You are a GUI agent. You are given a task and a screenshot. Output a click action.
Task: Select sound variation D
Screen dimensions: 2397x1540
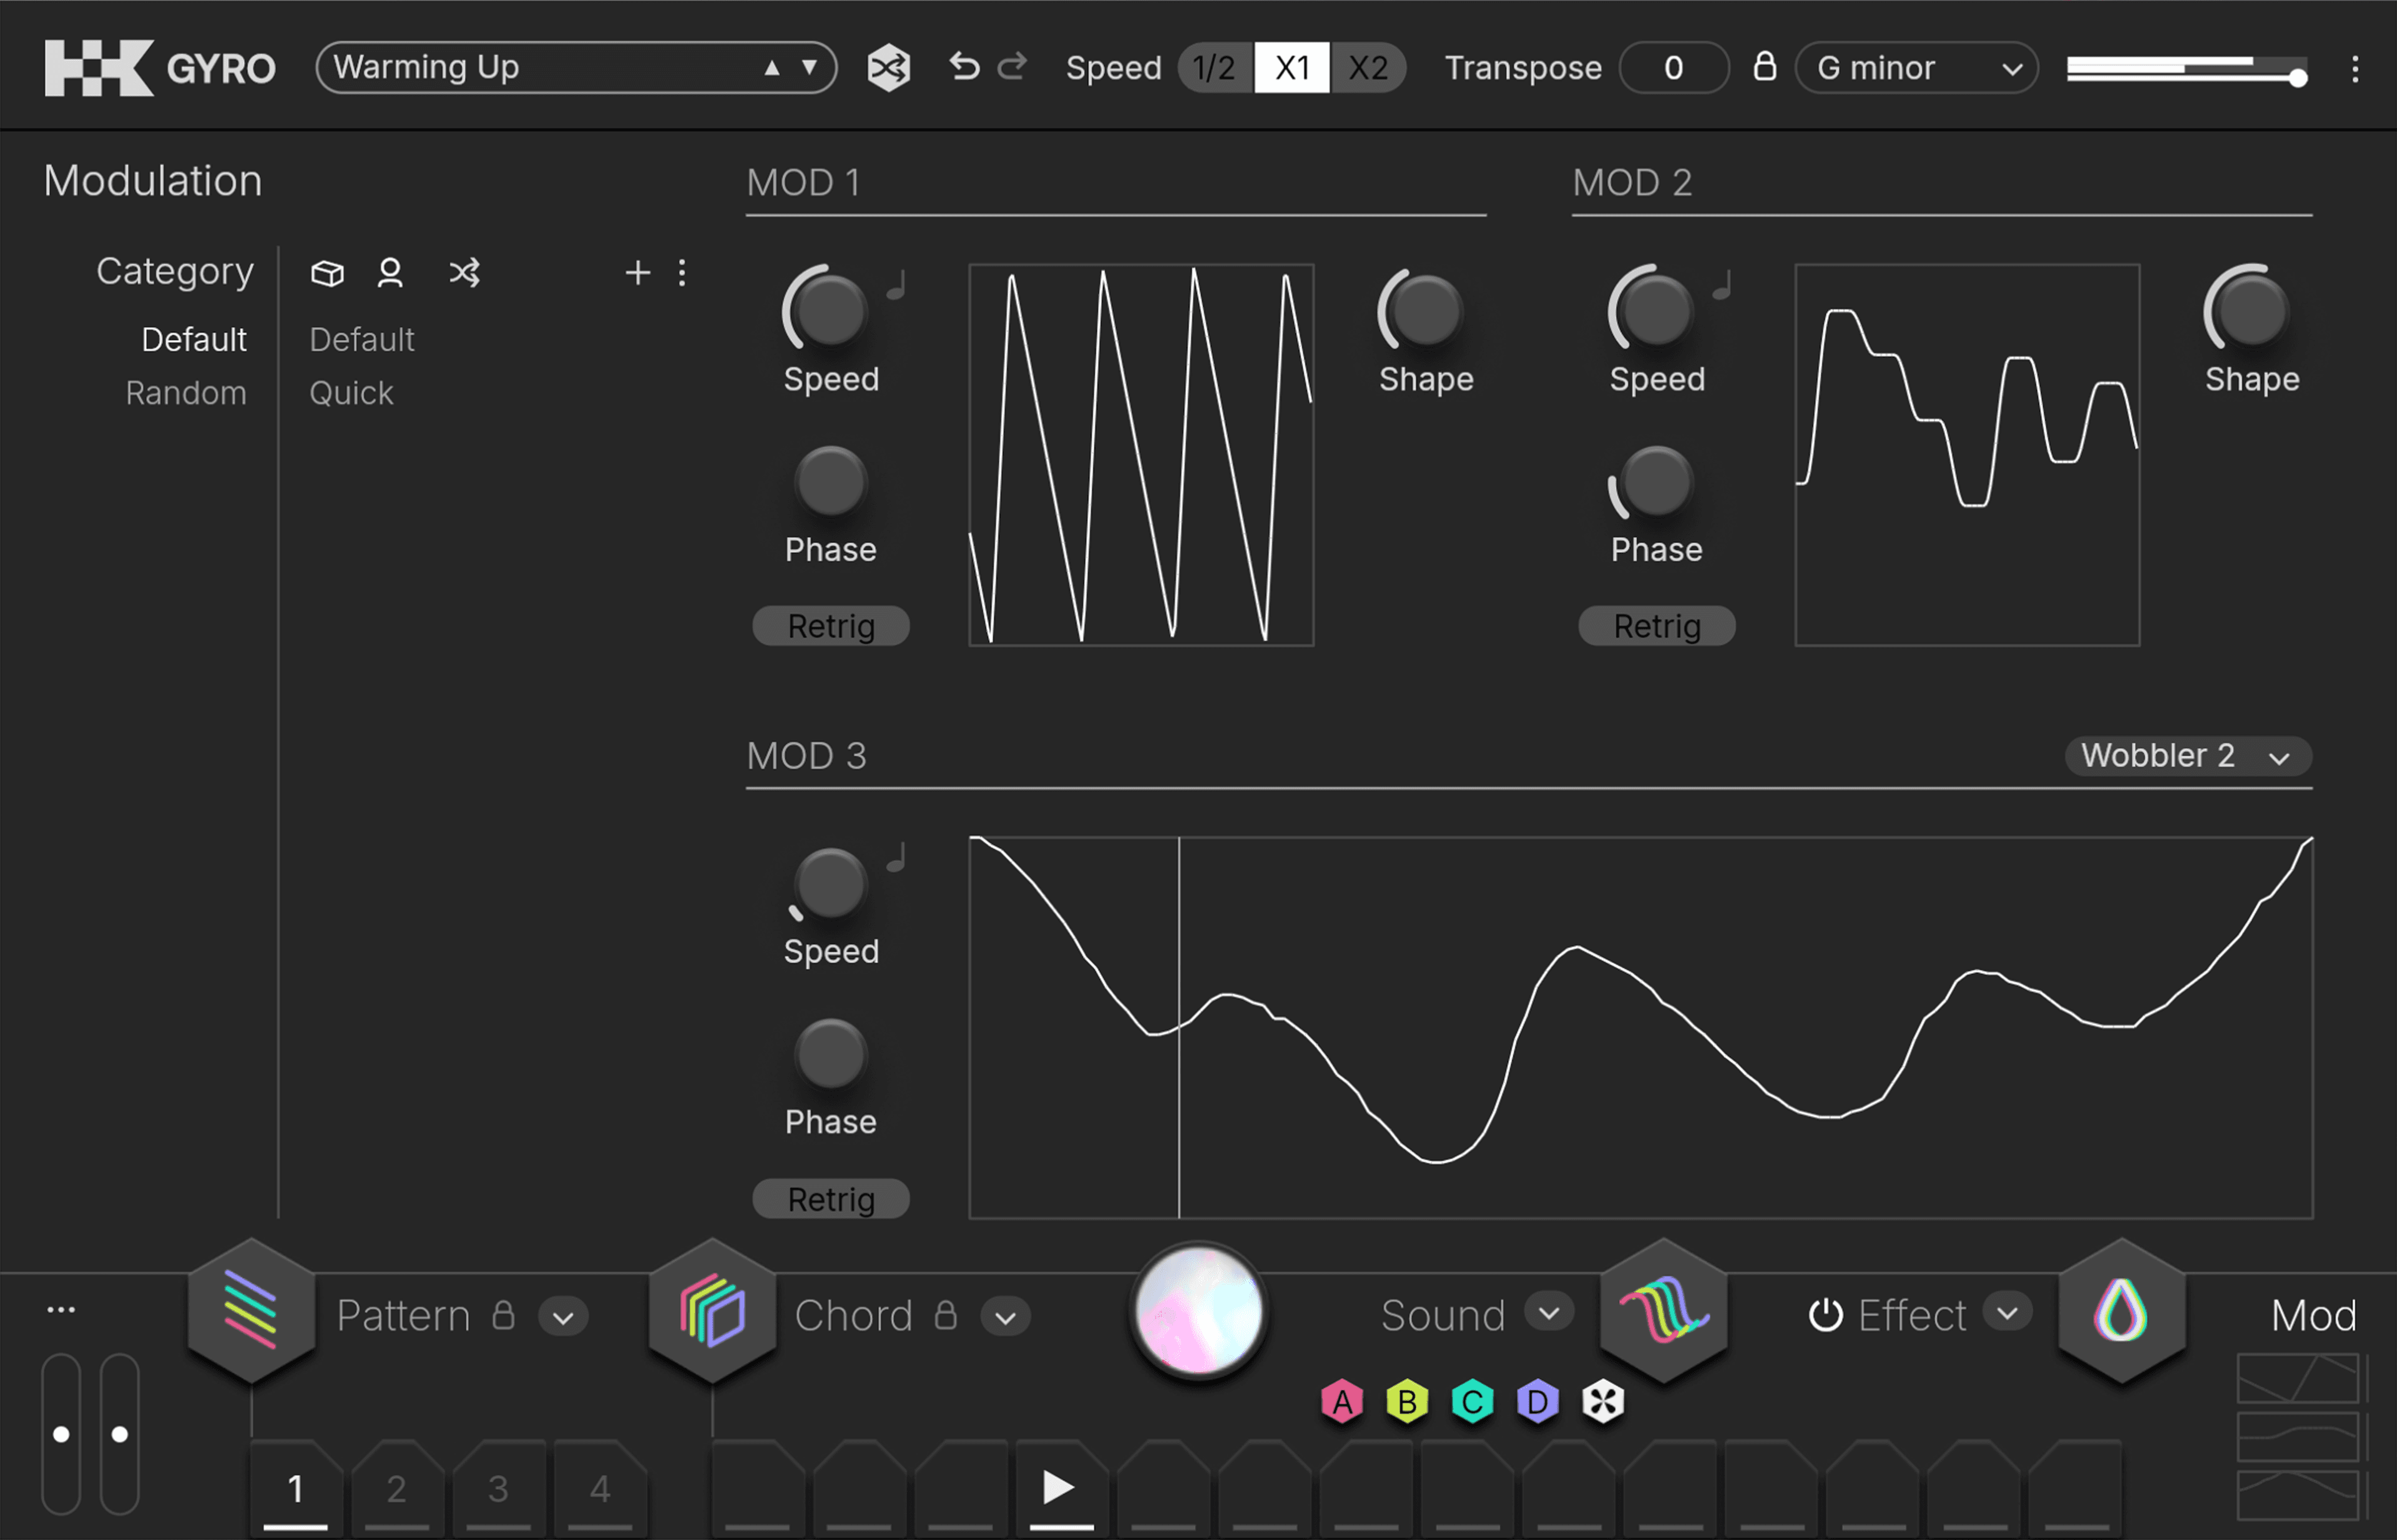(1537, 1402)
